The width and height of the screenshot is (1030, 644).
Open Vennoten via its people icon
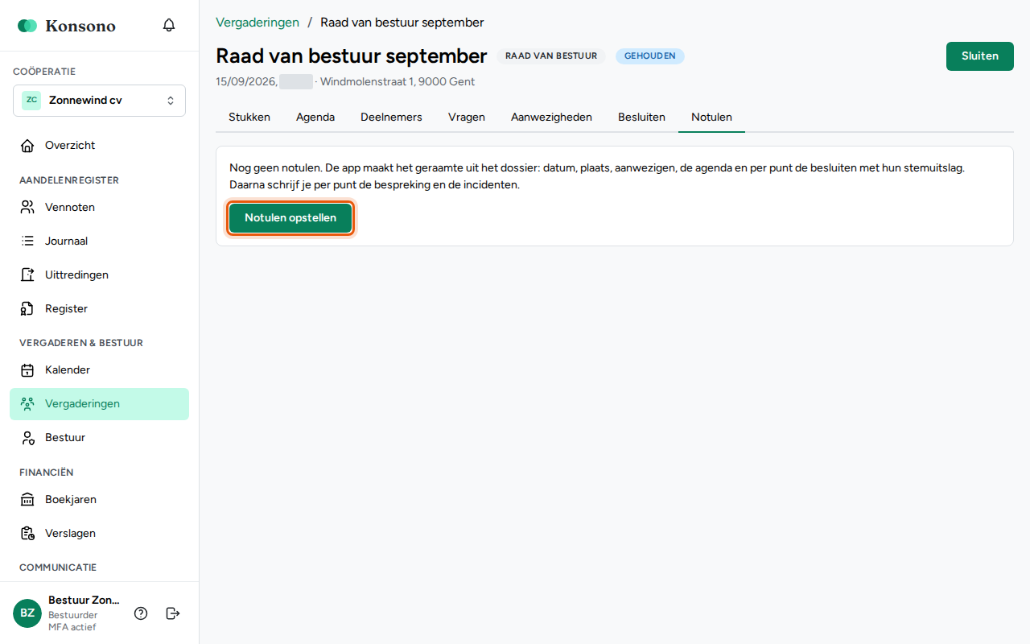(27, 208)
